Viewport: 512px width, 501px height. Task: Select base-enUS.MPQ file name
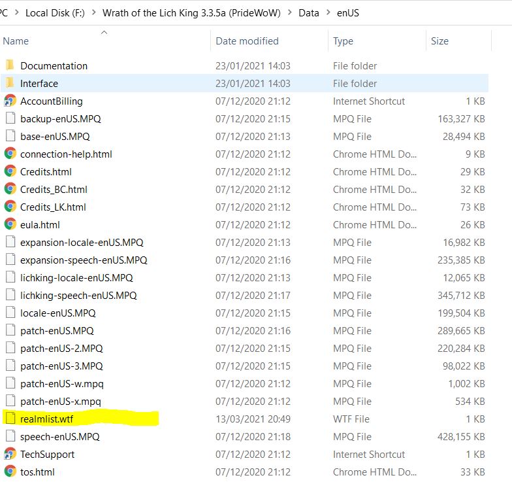tap(55, 136)
